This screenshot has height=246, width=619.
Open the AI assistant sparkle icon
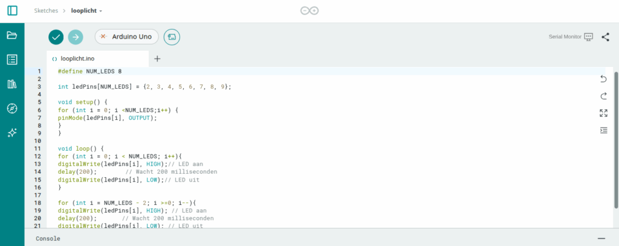pyautogui.click(x=12, y=133)
